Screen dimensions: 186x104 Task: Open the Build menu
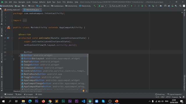[49, 2]
